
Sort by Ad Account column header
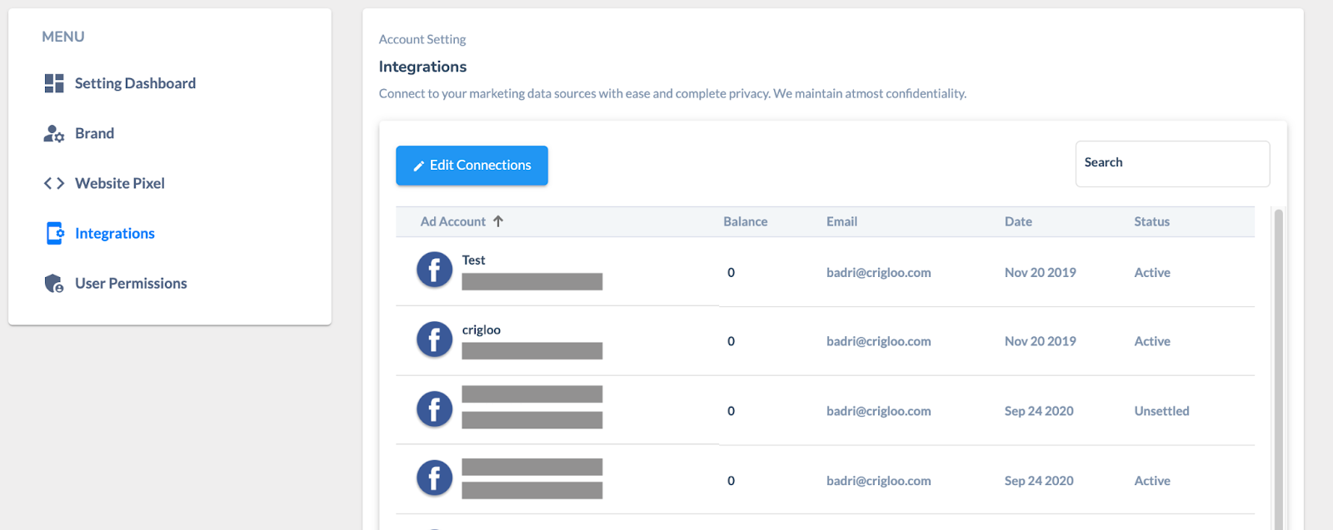click(x=453, y=221)
